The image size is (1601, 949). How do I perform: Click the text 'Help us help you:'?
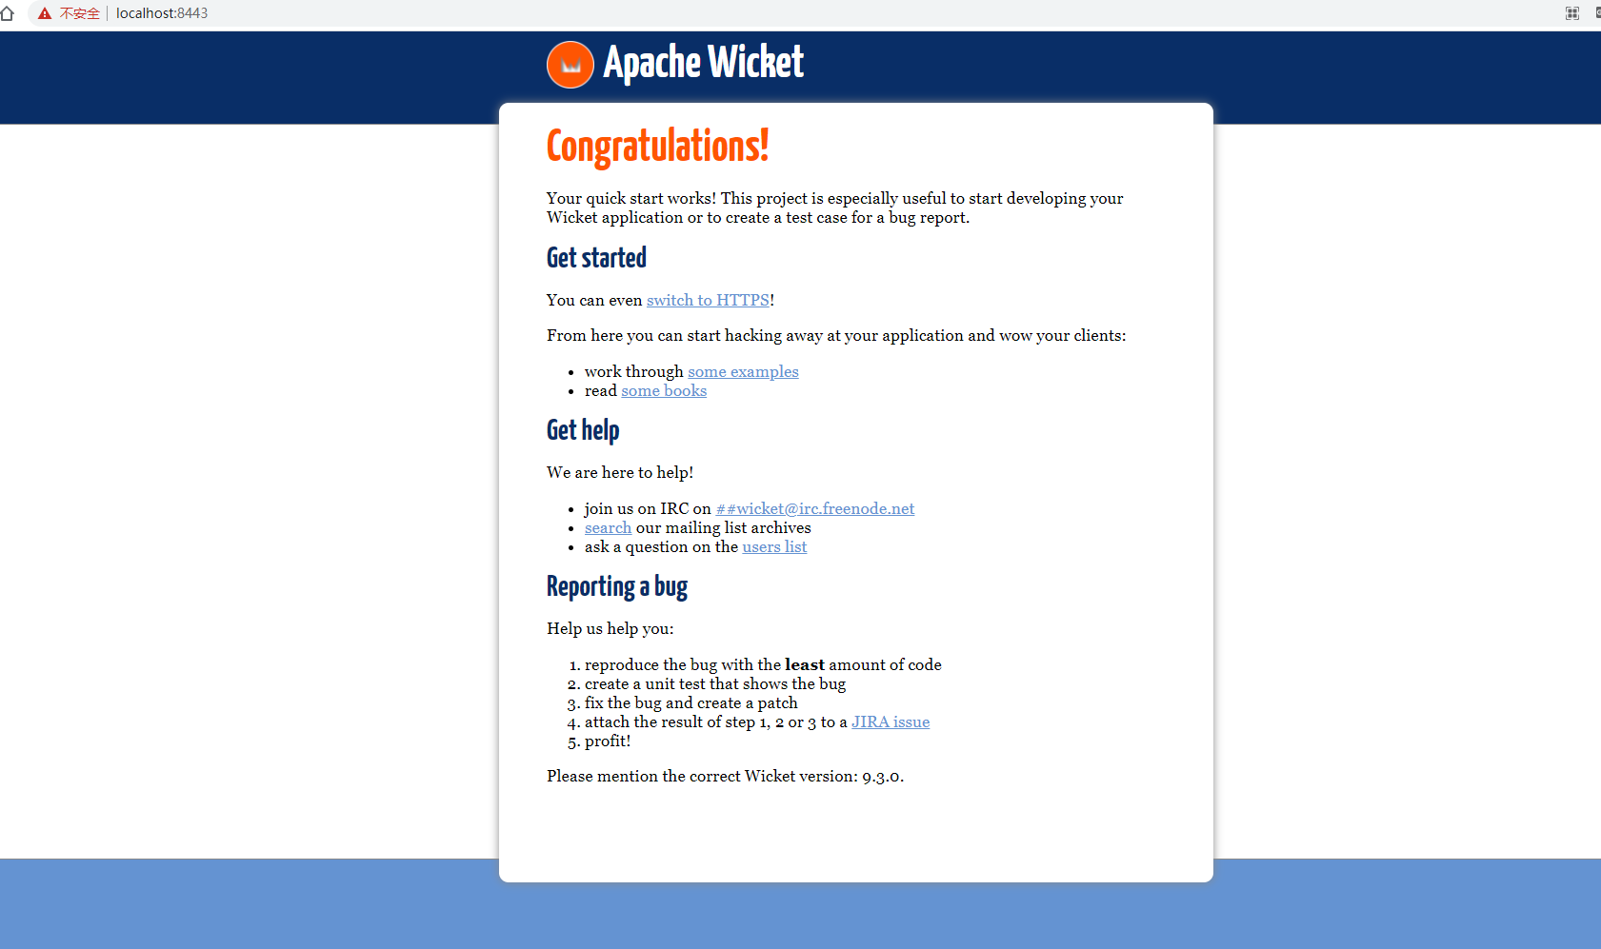coord(610,628)
